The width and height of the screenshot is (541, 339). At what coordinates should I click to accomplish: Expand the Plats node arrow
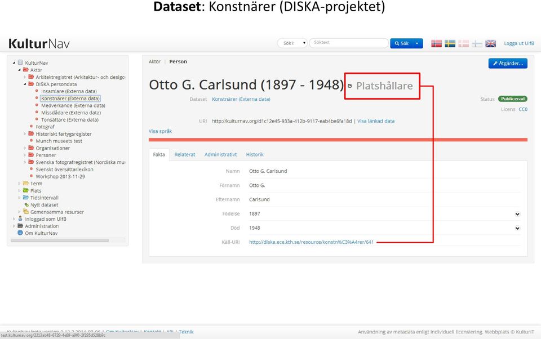[19, 191]
